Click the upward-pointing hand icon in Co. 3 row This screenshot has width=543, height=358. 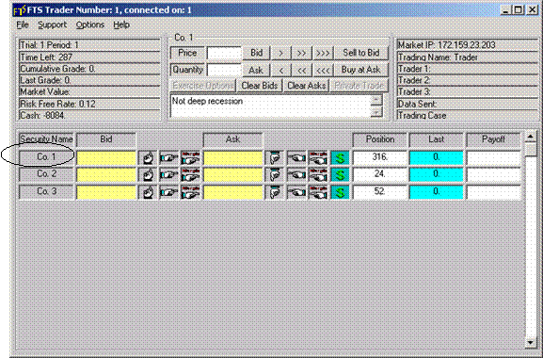(x=148, y=192)
